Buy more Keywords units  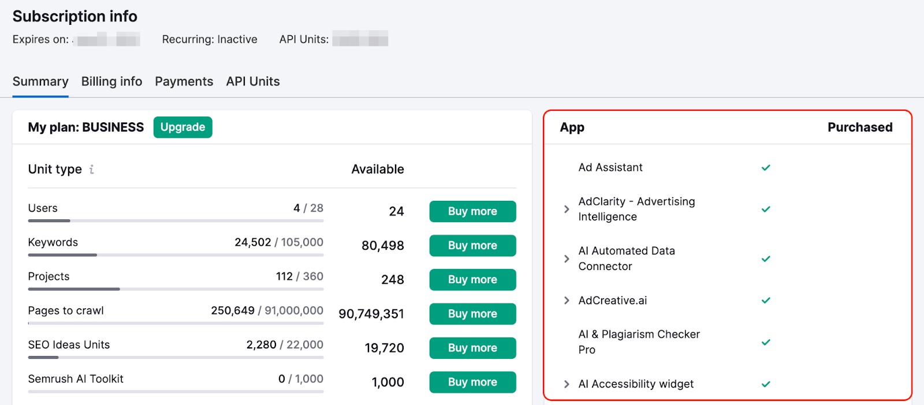pos(472,246)
